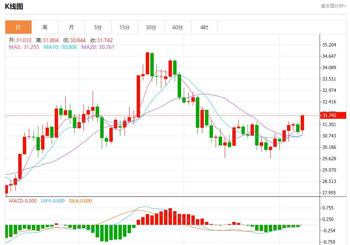Open the 5分 interval tab
This screenshot has width=350, height=245.
(x=98, y=27)
